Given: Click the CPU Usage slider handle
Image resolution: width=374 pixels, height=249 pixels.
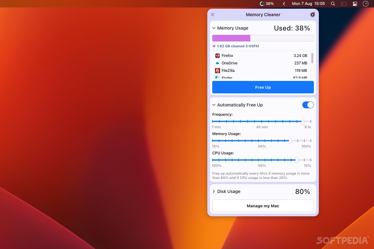Looking at the screenshot, I should point(297,160).
